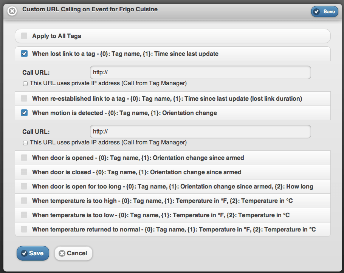Uncheck When motion is detected option

24,113
